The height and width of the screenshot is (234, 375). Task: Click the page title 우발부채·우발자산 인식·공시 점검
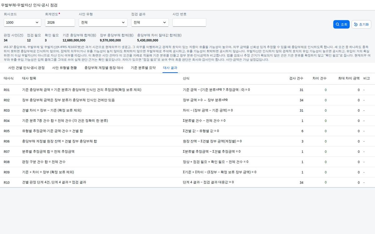pos(29,5)
